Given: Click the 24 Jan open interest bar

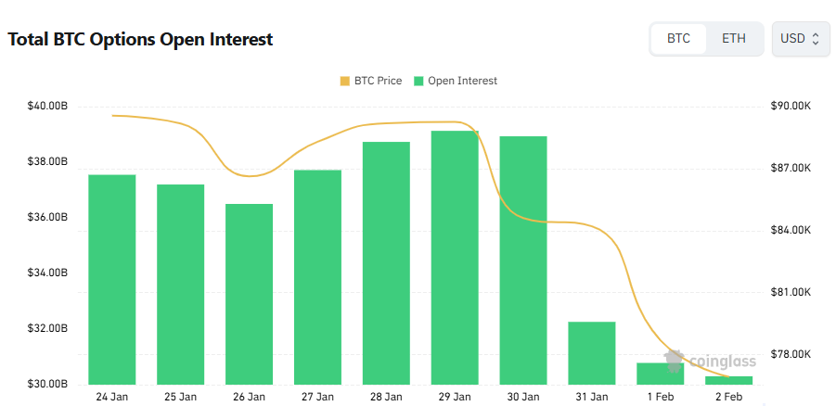Looking at the screenshot, I should pos(112,279).
